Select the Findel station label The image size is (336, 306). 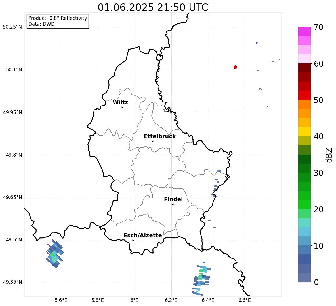pos(173,199)
